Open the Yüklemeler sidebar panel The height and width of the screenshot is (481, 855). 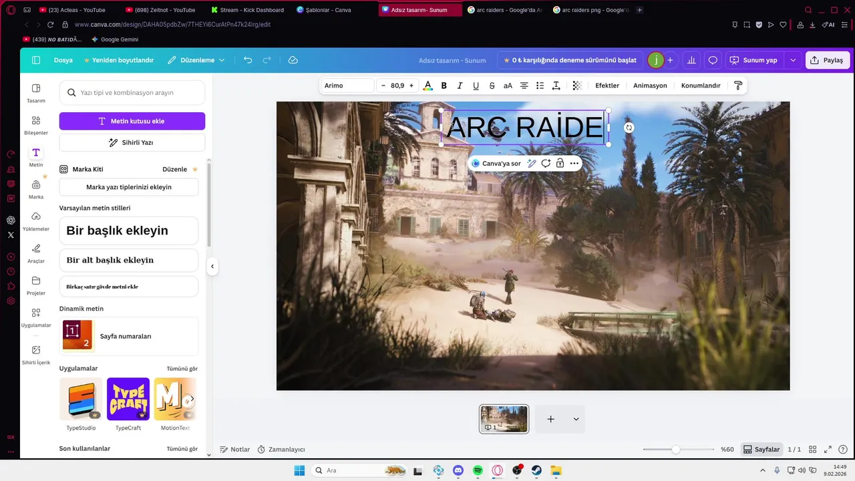[x=36, y=221]
